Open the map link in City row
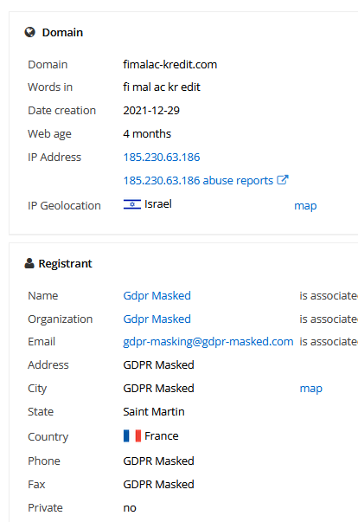This screenshot has width=358, height=522. [310, 389]
